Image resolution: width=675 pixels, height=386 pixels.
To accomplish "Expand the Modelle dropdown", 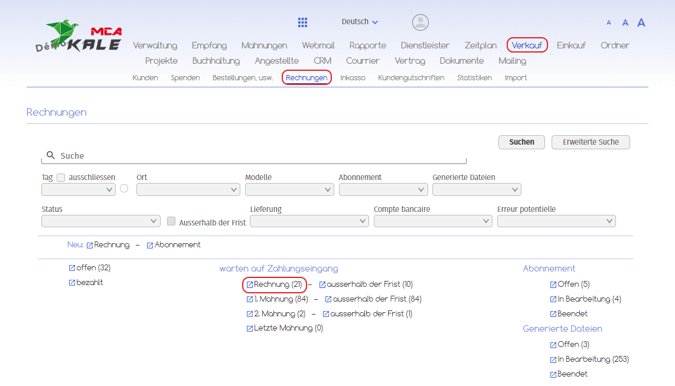I will click(289, 189).
